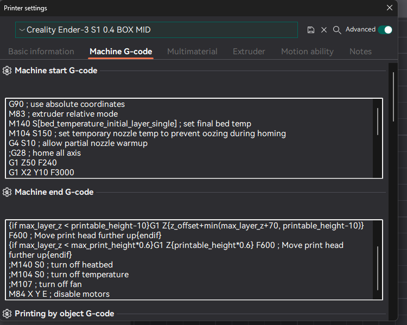Open the Motion ability tab
The height and width of the screenshot is (325, 407).
coord(307,52)
